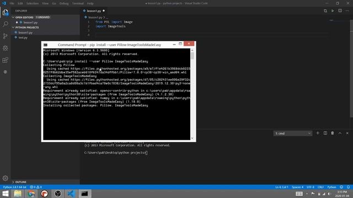The image size is (353, 198).
Task: Maximize terminal panel with up chevron
Action: coord(340,133)
